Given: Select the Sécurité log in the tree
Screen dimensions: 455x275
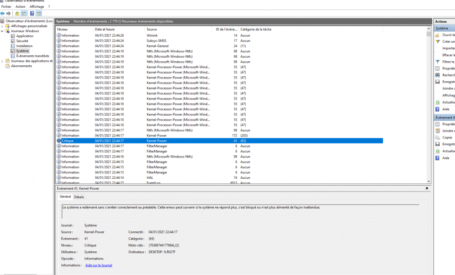Looking at the screenshot, I should click(x=22, y=41).
